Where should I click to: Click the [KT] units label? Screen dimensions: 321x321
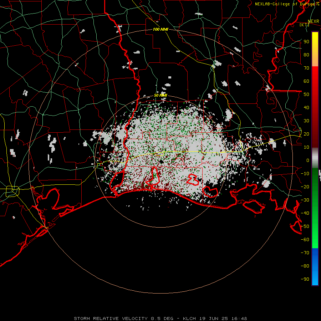304,25
